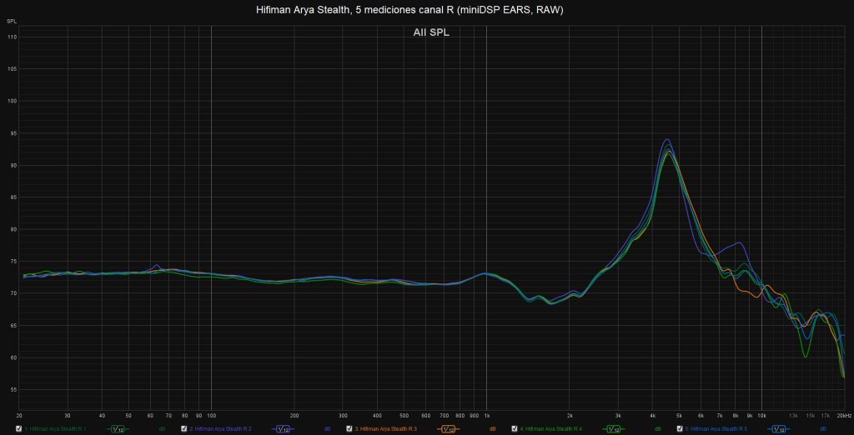The width and height of the screenshot is (854, 435).
Task: Click the dB value field for trace R 5
Action: 822,428
